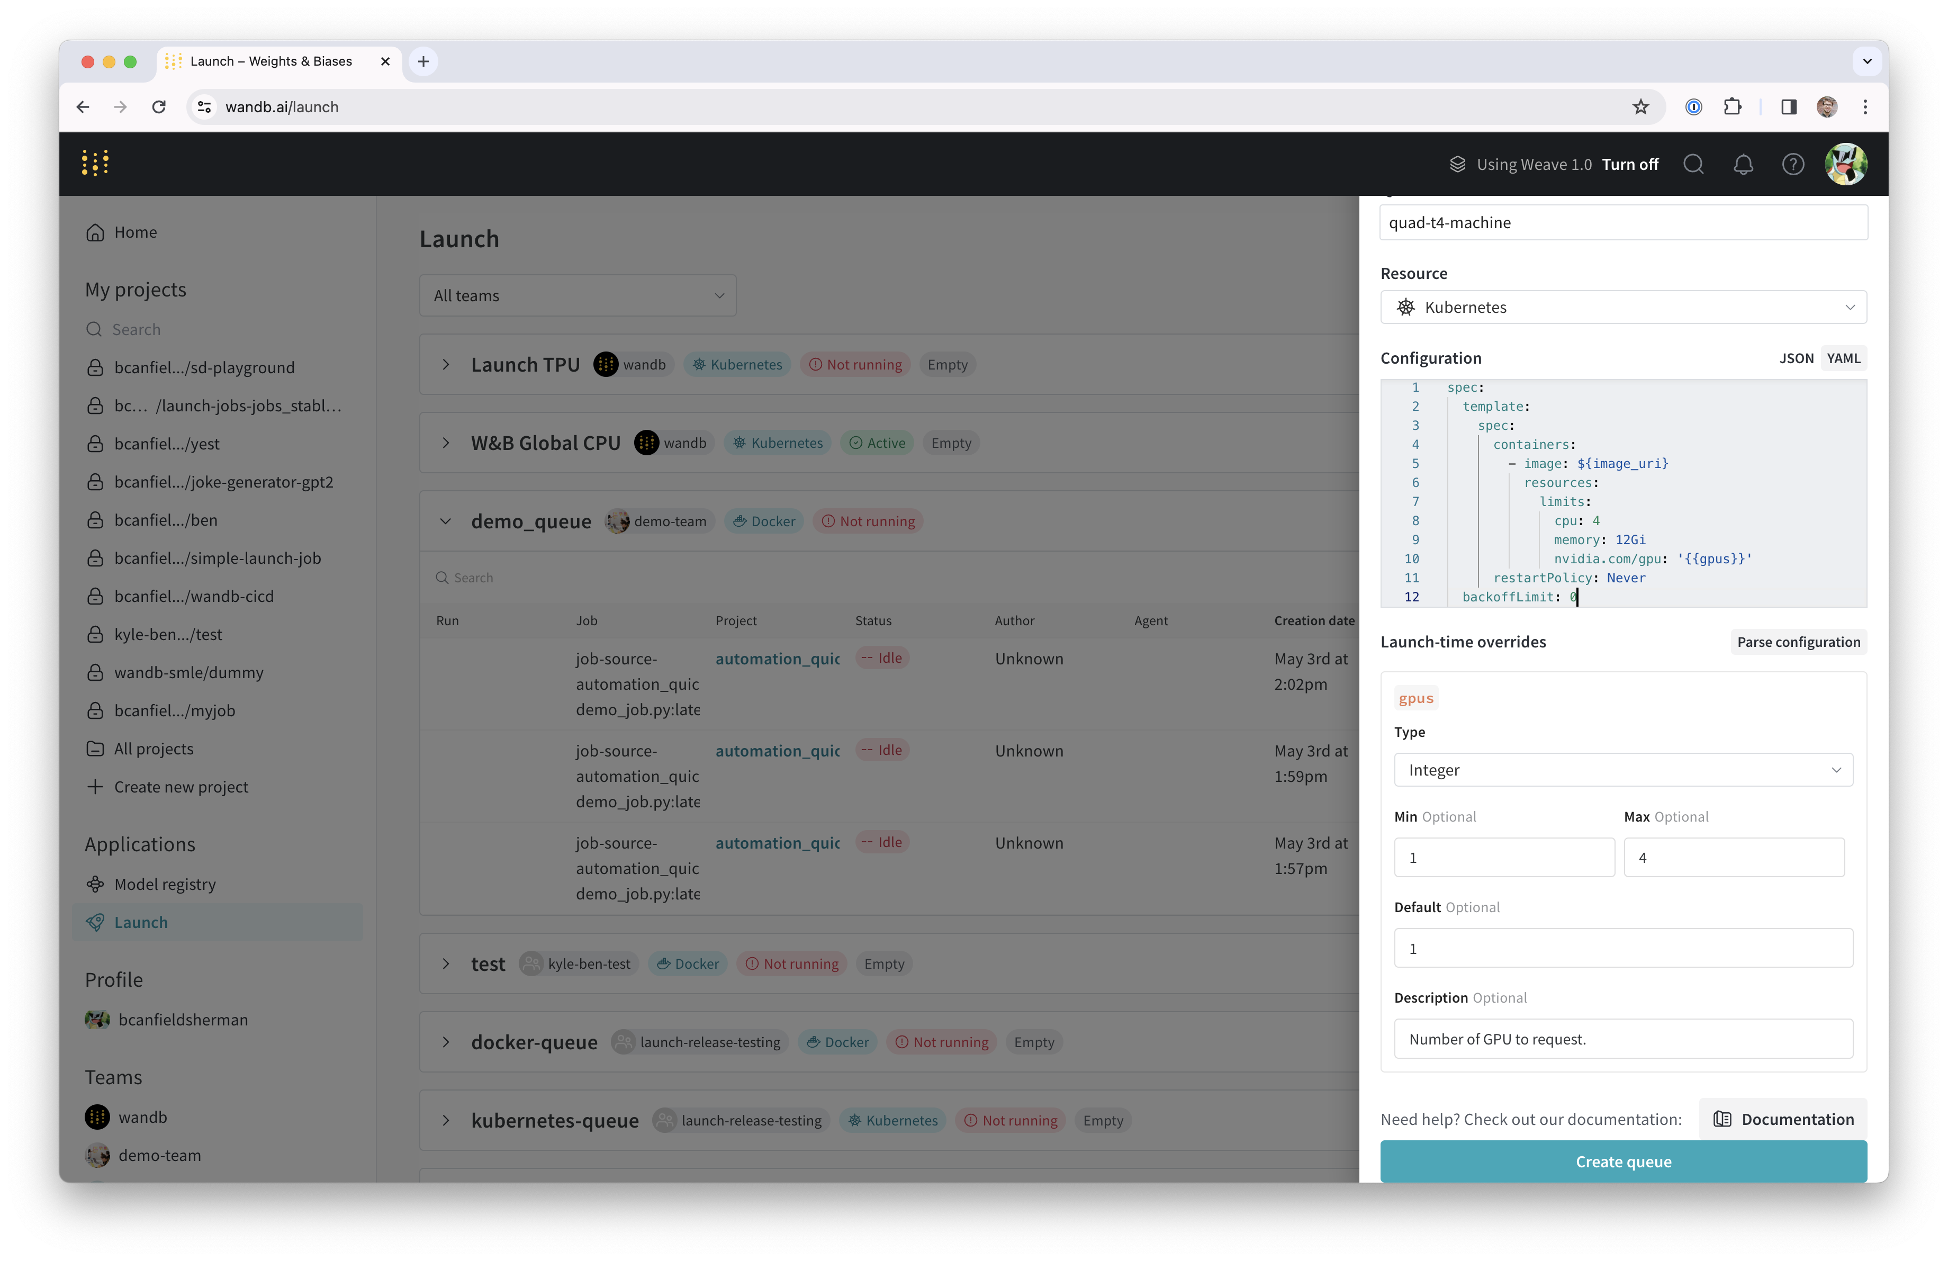Edit the quad-t4-machine name field
The height and width of the screenshot is (1261, 1948).
click(x=1623, y=222)
